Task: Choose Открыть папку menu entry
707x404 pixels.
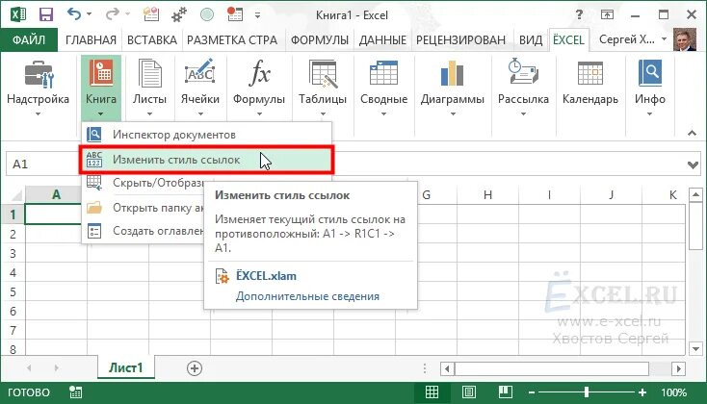Action: coord(144,208)
